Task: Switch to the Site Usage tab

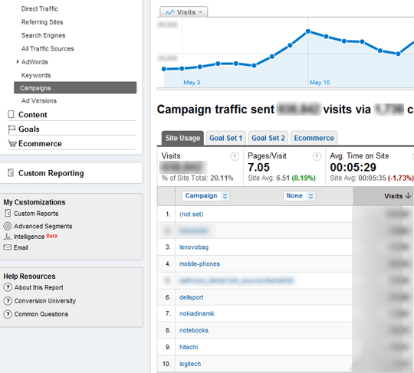Action: point(182,138)
